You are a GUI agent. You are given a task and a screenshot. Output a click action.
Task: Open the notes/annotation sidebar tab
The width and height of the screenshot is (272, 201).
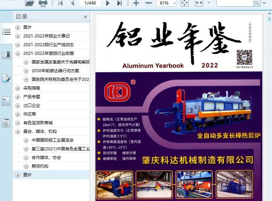coord(6,78)
